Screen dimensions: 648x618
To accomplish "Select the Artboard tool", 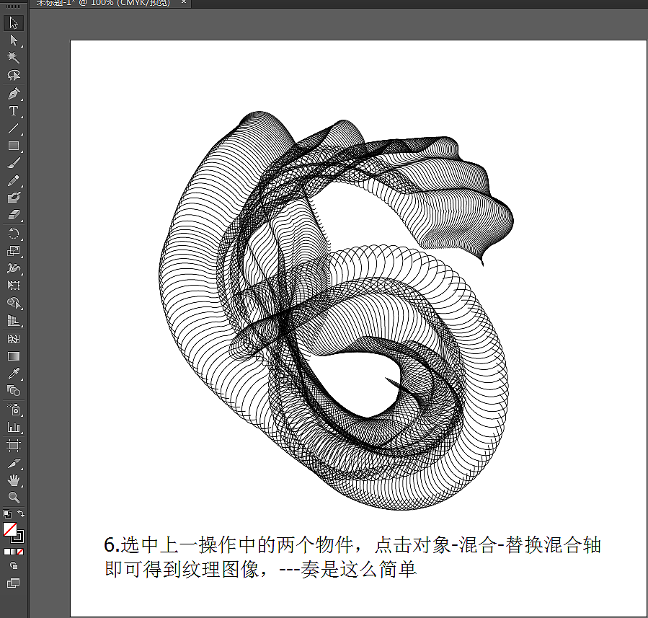I will [13, 446].
